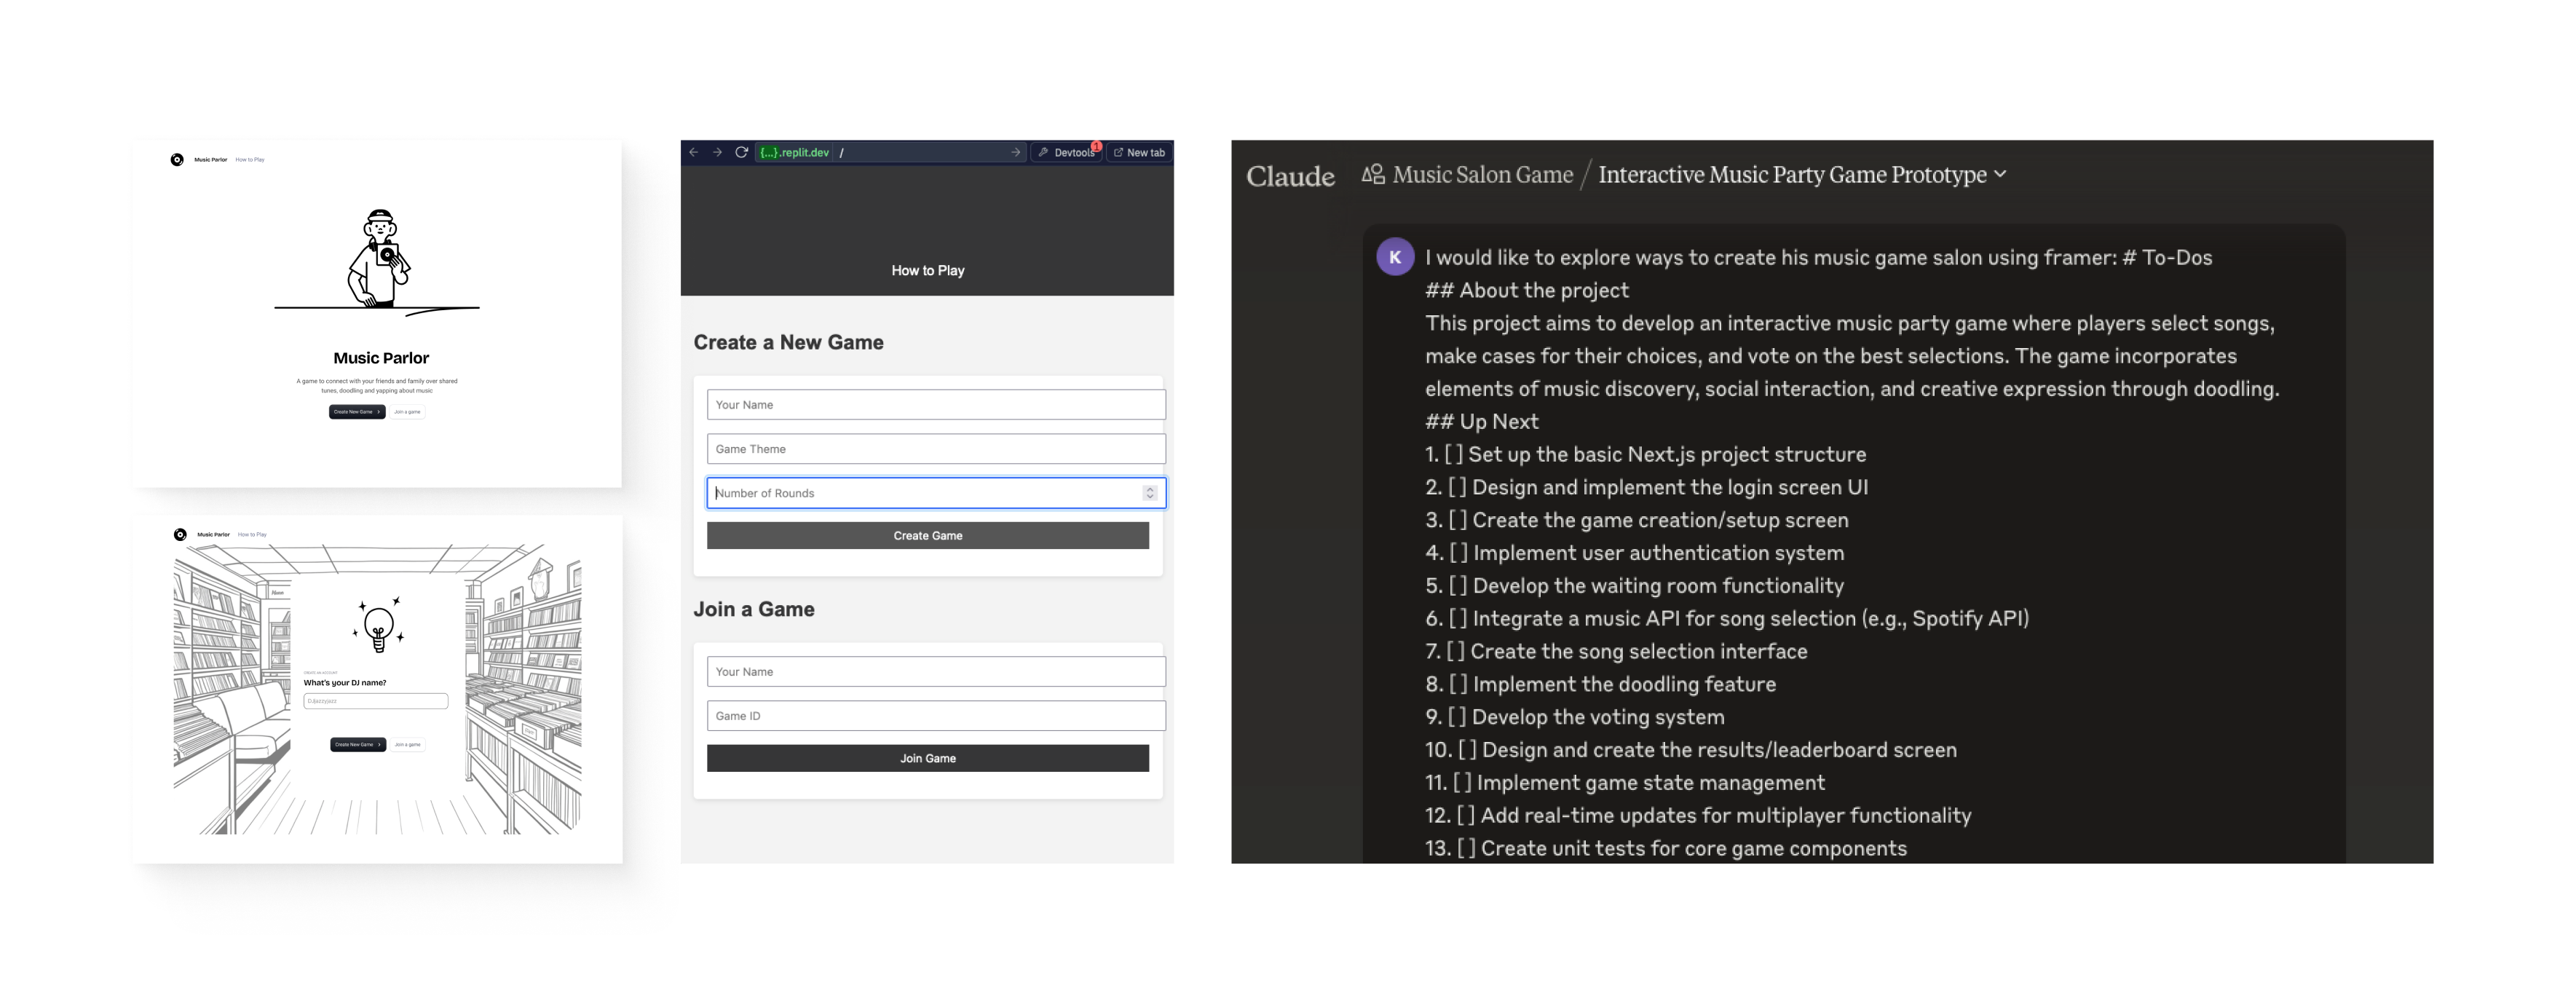2576x1007 pixels.
Task: Click the Claude logo text
Action: [1290, 176]
